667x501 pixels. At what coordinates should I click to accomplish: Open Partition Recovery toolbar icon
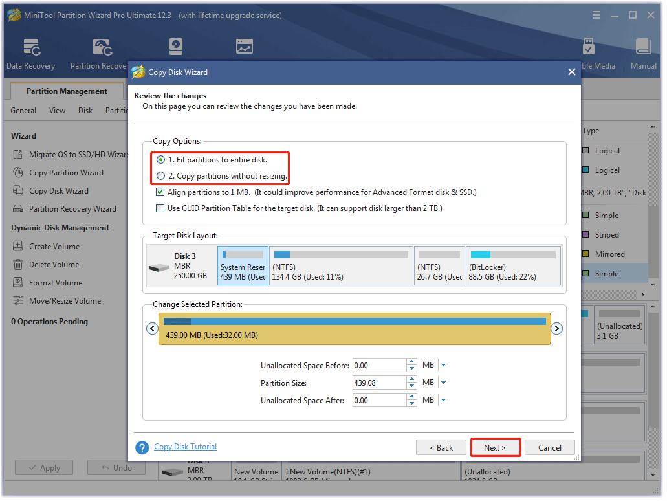[102, 47]
